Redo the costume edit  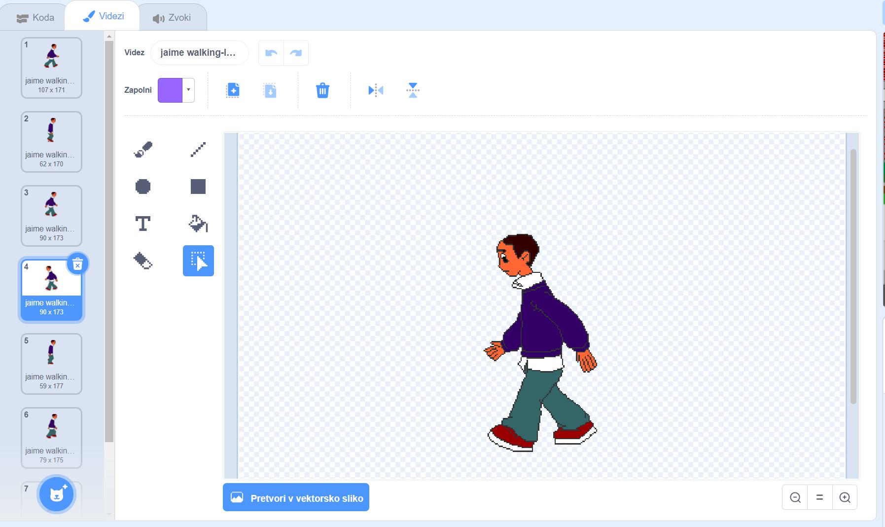296,53
